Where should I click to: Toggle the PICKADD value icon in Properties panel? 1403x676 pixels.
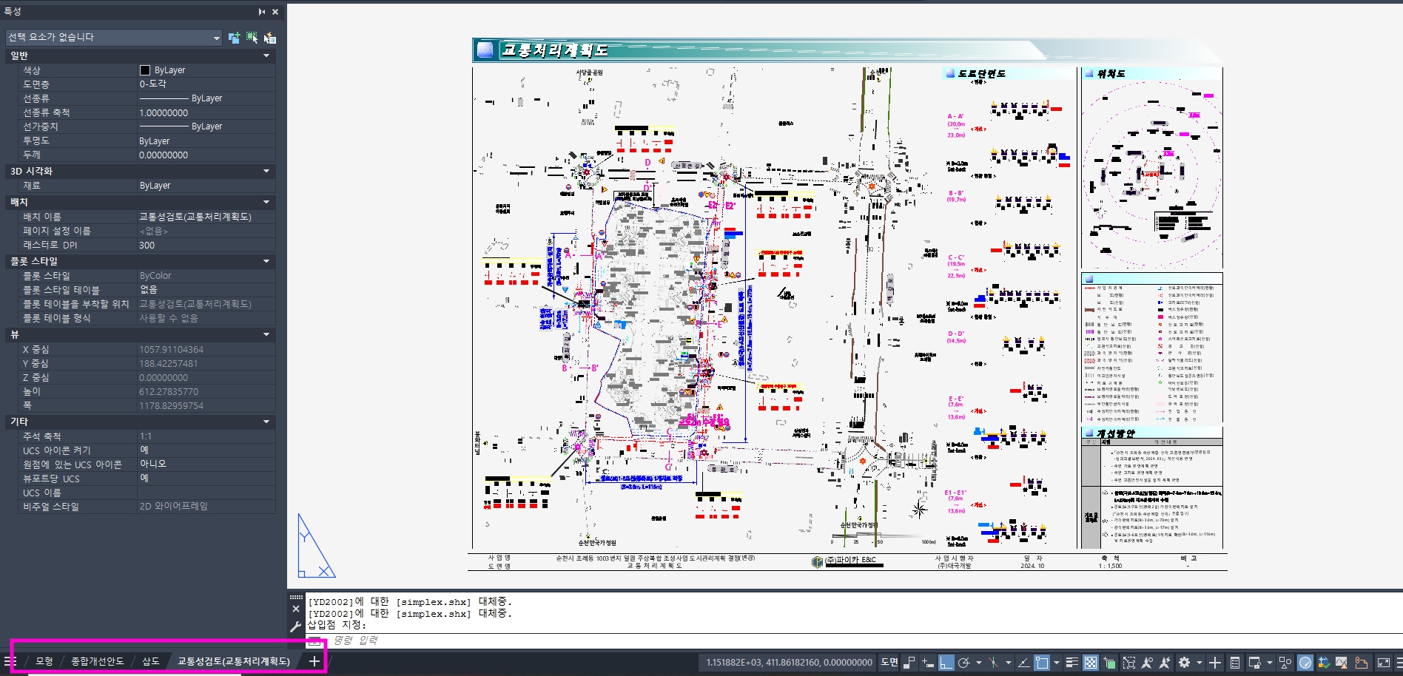click(x=234, y=38)
